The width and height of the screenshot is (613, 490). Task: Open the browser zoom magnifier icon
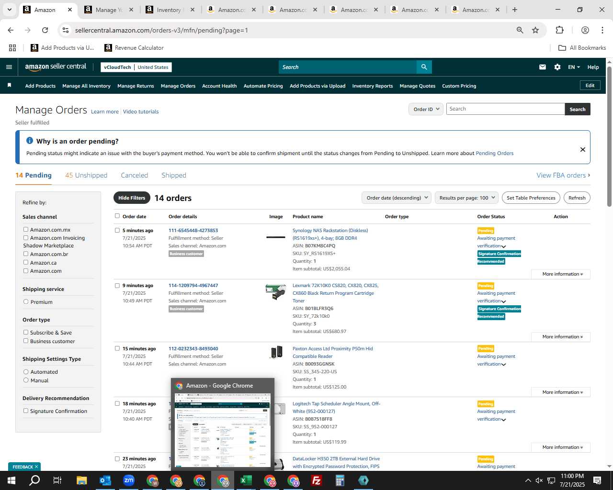pos(520,30)
